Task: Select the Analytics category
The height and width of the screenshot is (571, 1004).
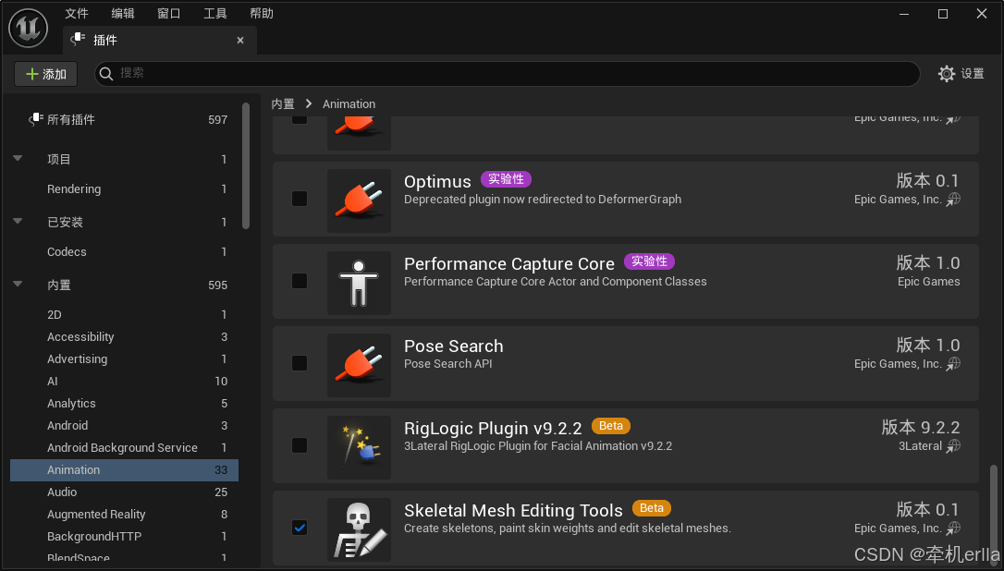Action: [124, 403]
